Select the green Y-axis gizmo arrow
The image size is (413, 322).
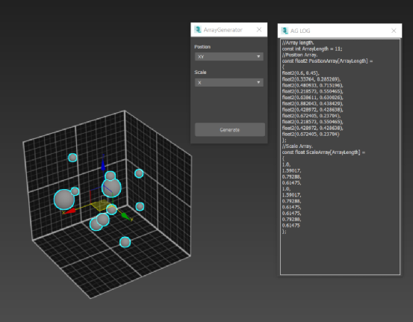pyautogui.click(x=126, y=217)
